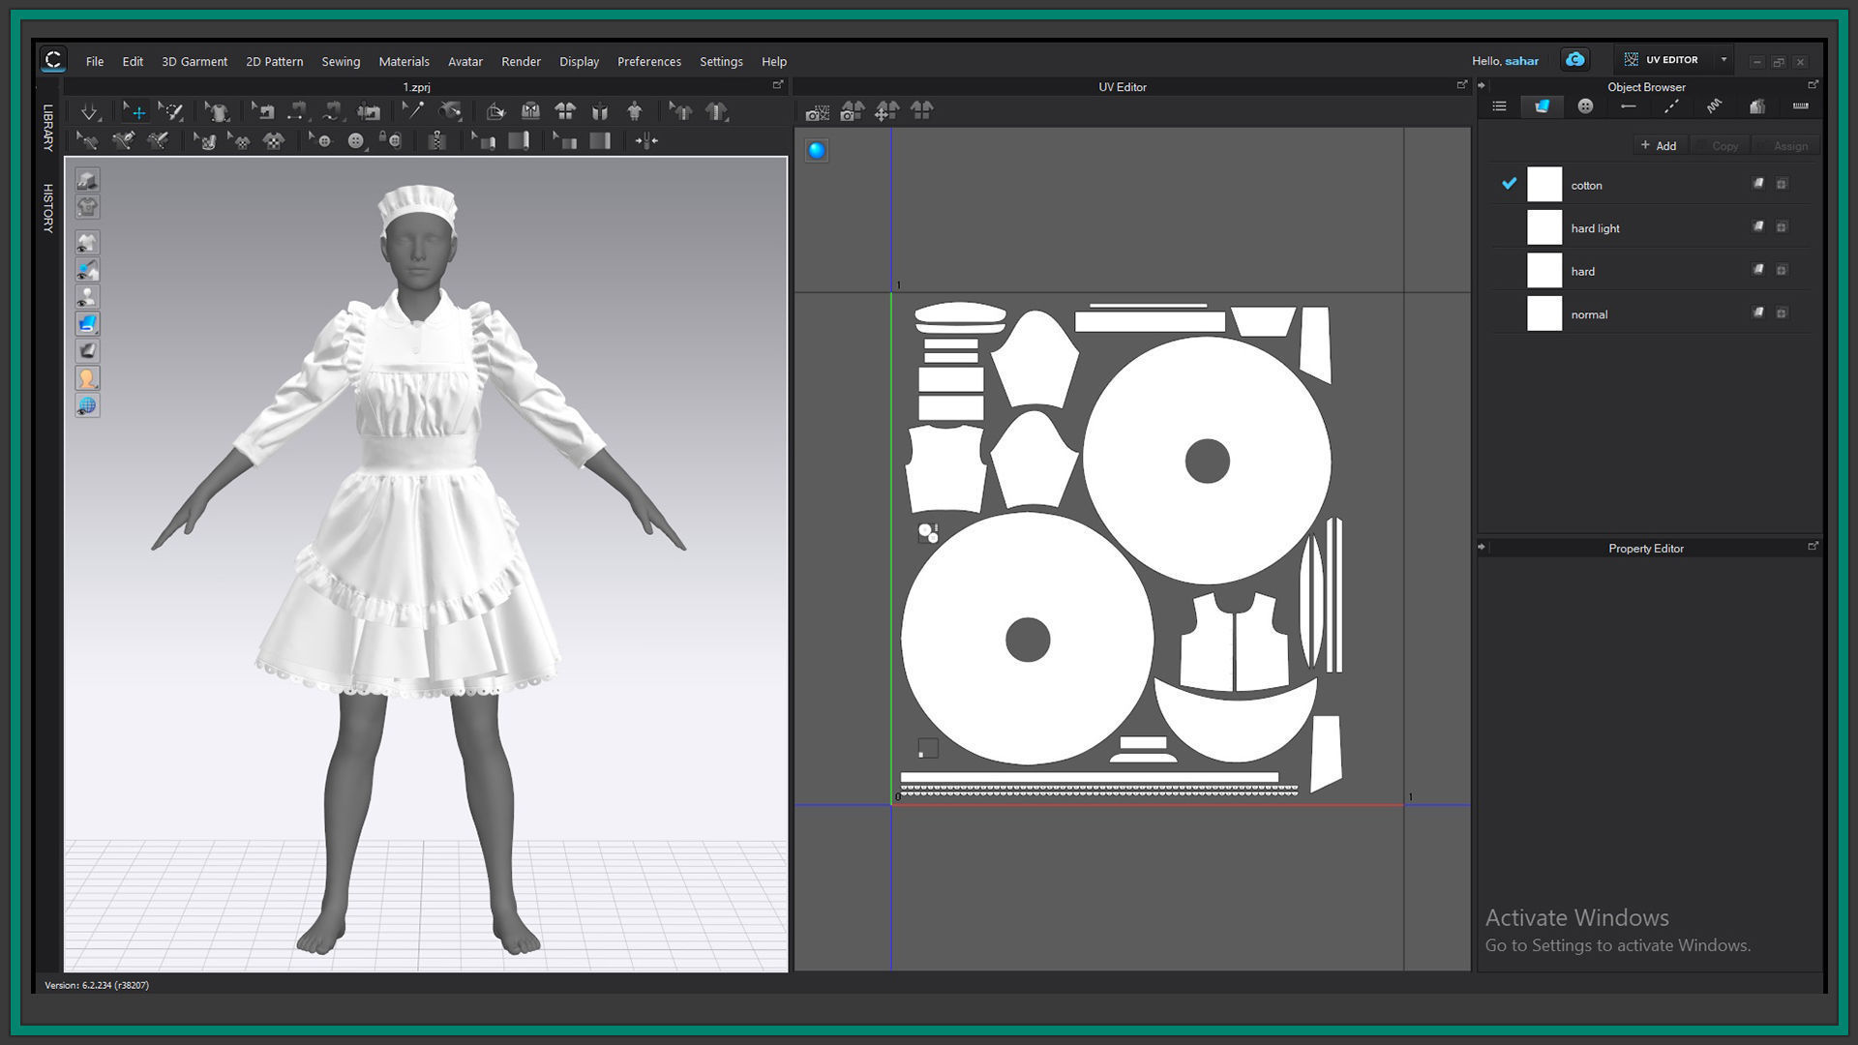This screenshot has height=1045, width=1858.
Task: Click the CLO logo icon at top-left
Action: [x=53, y=60]
